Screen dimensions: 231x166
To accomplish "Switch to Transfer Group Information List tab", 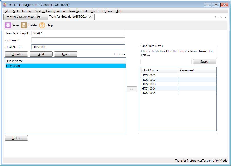I will pos(25,17).
